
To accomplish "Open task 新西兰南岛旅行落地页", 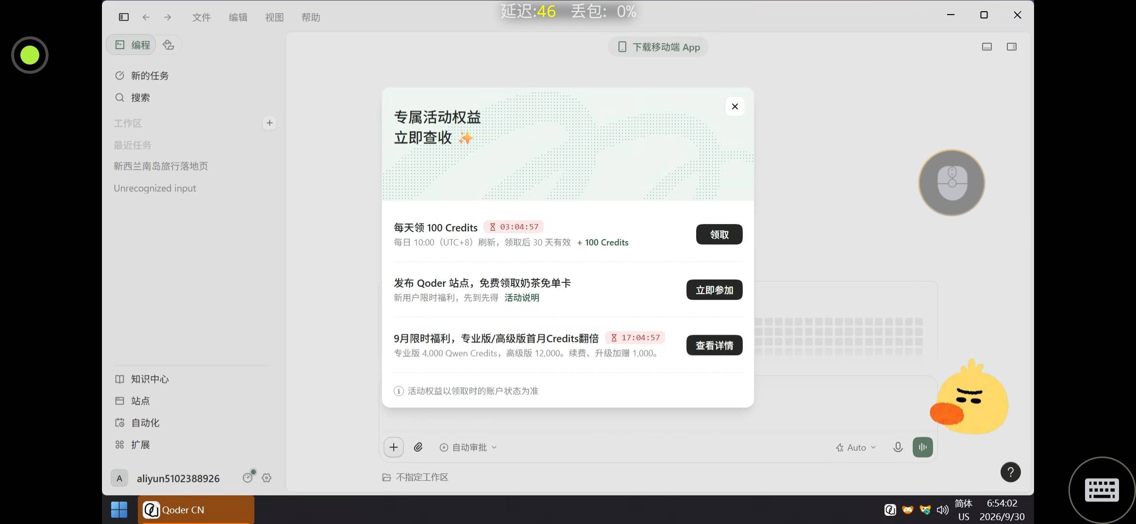I will point(161,166).
